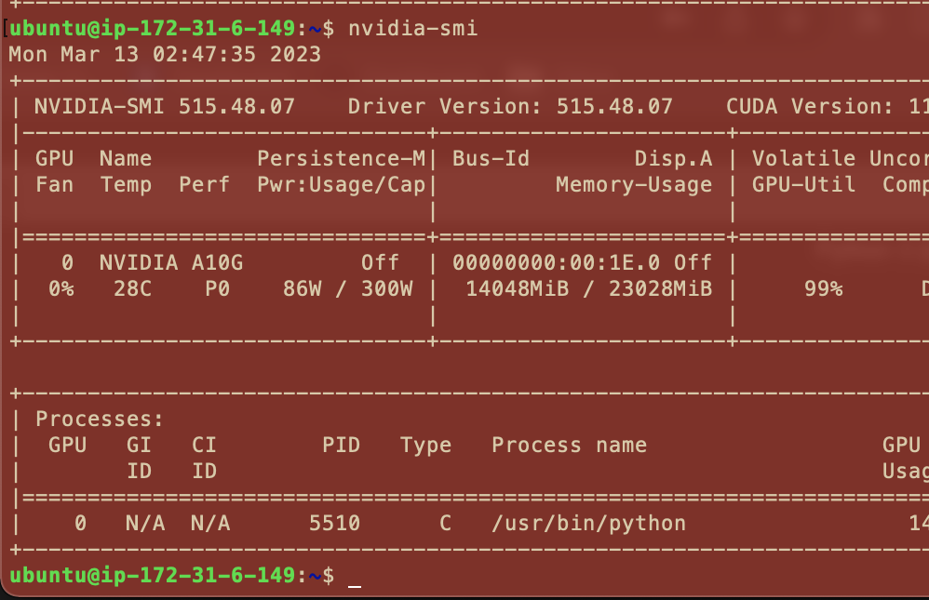Click the /usr/bin/python process name

click(588, 524)
